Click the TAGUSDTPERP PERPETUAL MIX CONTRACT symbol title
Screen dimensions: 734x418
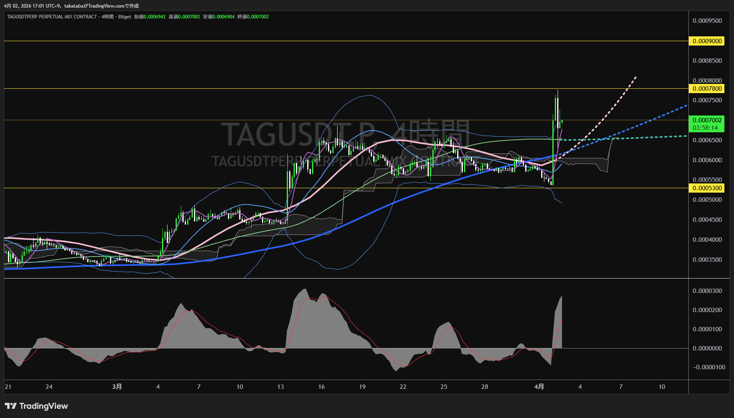coord(52,17)
